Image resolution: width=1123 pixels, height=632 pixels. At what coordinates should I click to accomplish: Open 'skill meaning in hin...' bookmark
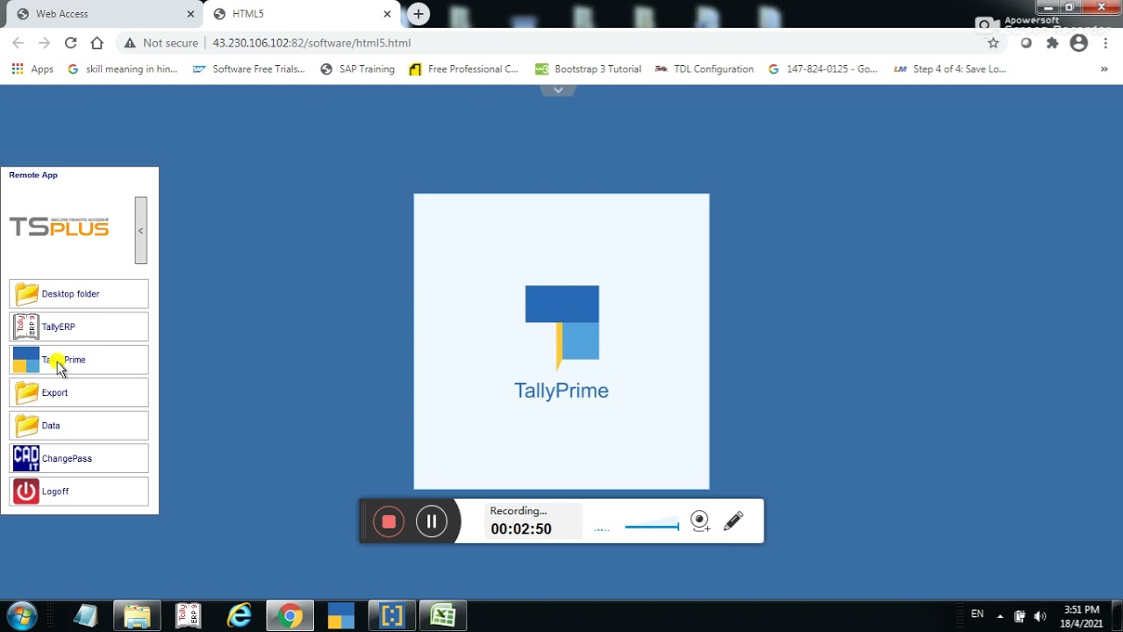click(x=122, y=69)
